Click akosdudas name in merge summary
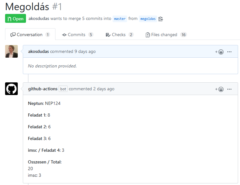240x185 pixels. [x=38, y=19]
